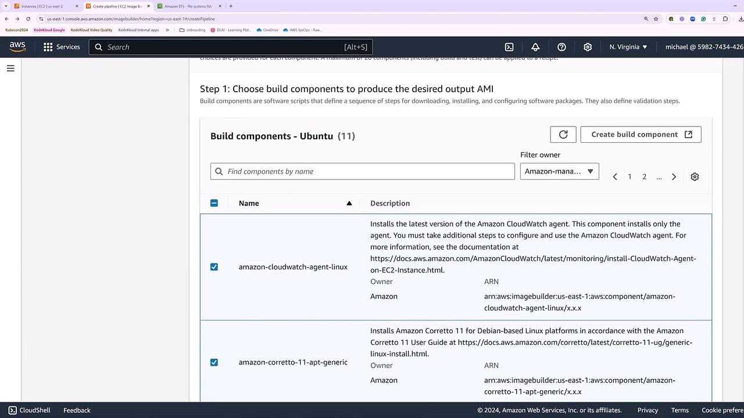
Task: Open DLAI Learning Platform bookmark
Action: [231, 30]
